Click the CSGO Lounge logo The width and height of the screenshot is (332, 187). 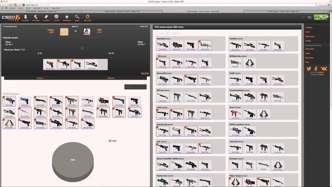pos(11,18)
